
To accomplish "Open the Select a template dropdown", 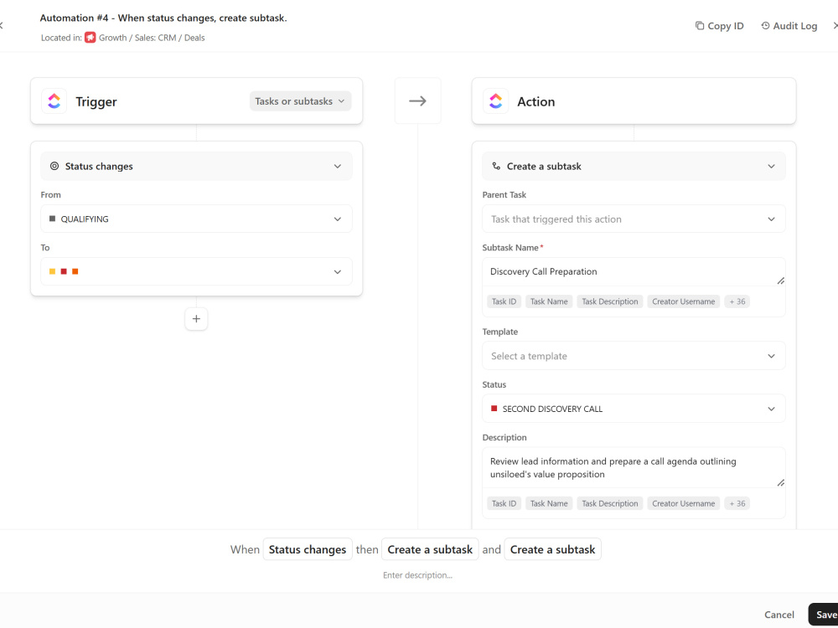I will coord(634,356).
